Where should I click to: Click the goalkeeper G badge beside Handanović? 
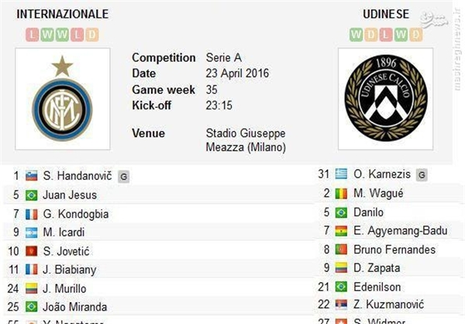tap(124, 177)
